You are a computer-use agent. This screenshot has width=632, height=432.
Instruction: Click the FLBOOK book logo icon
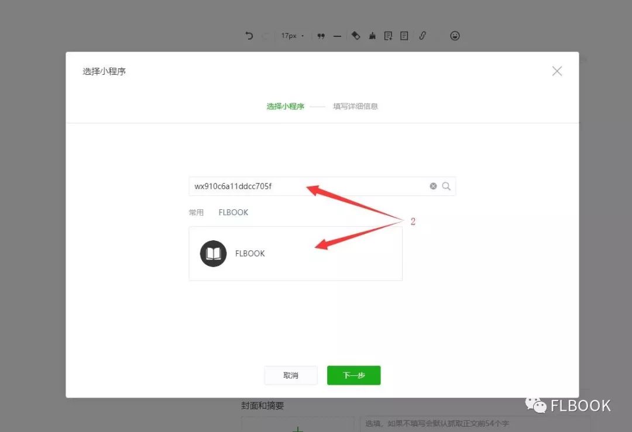tap(213, 254)
